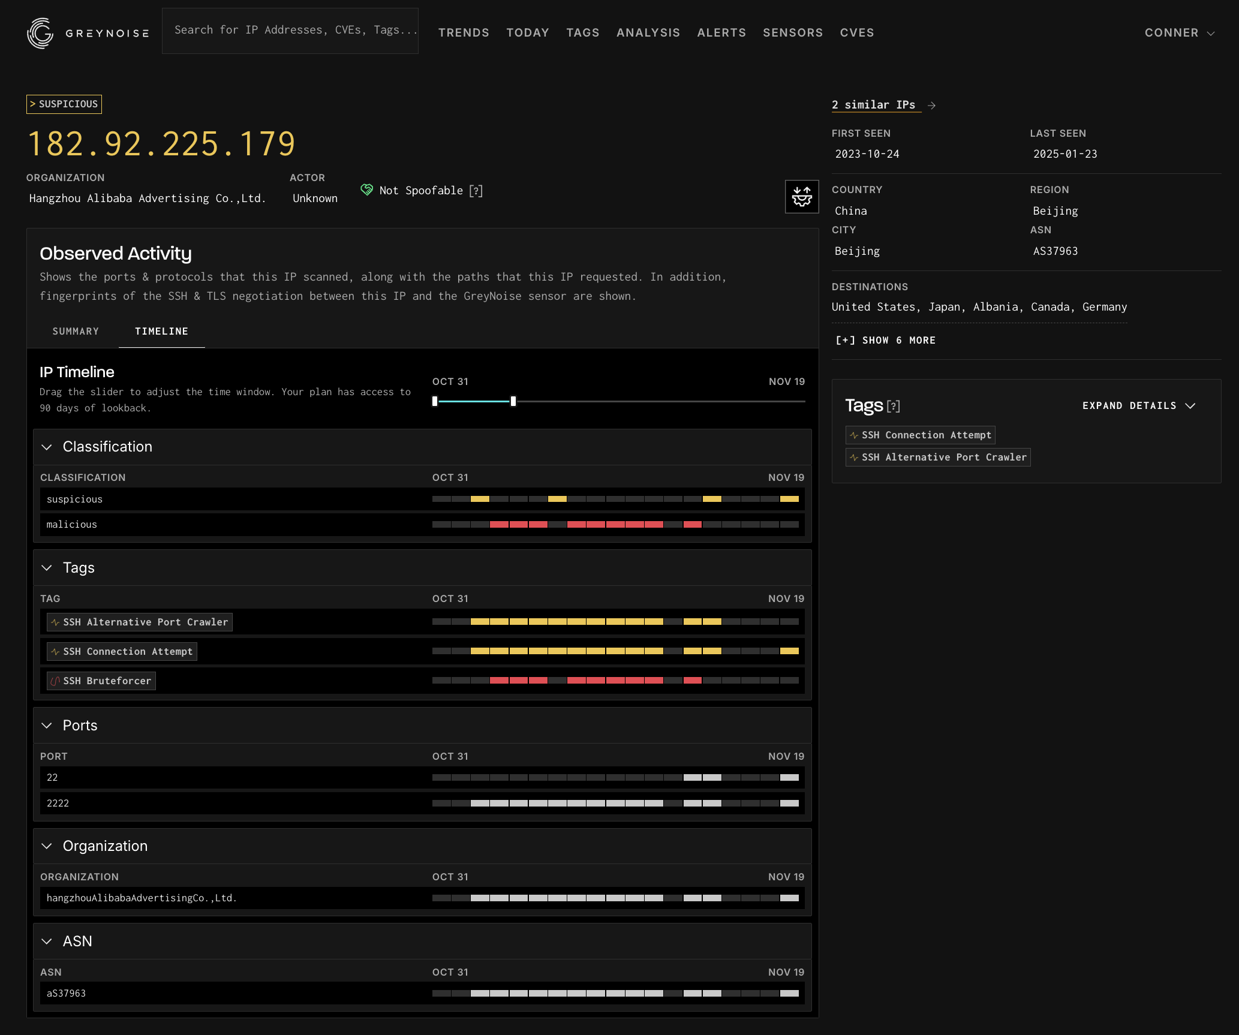Select the TIMELINE tab
This screenshot has height=1035, width=1239.
(161, 332)
